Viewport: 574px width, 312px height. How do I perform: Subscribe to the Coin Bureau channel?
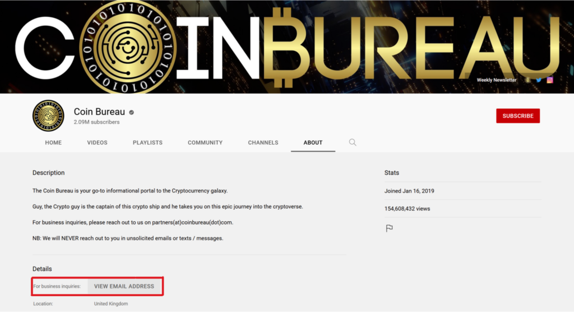517,115
